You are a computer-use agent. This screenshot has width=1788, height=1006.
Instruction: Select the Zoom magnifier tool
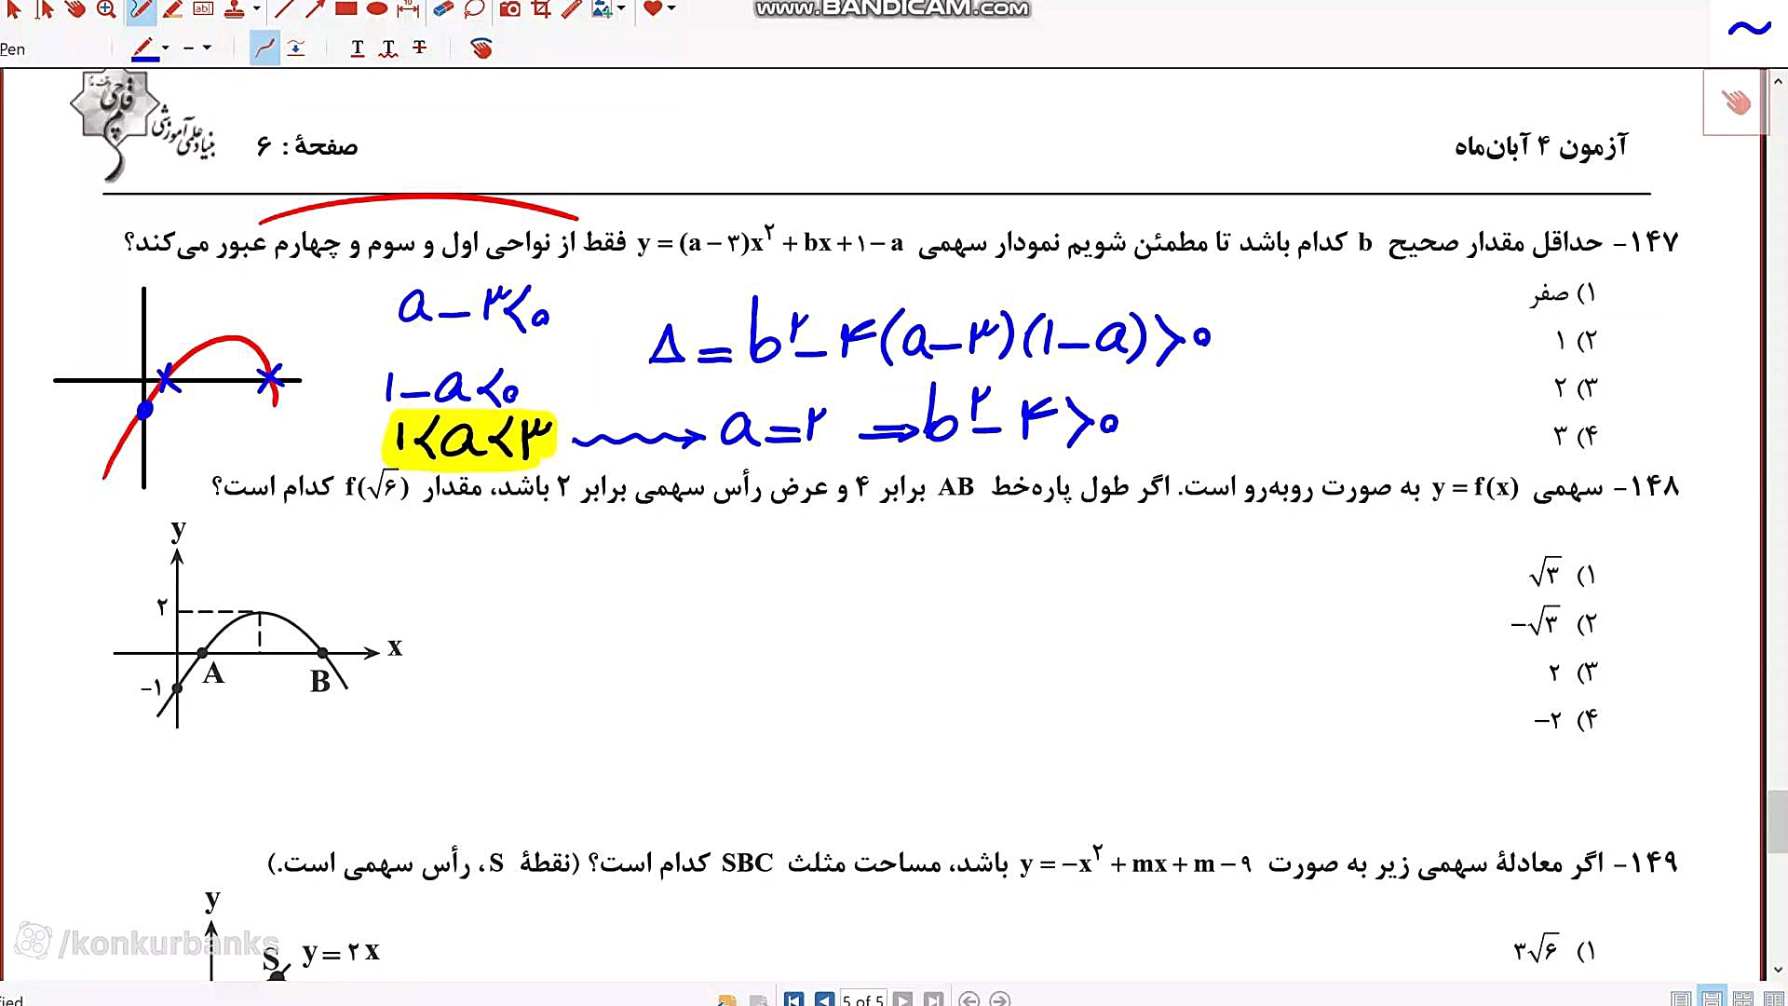106,9
